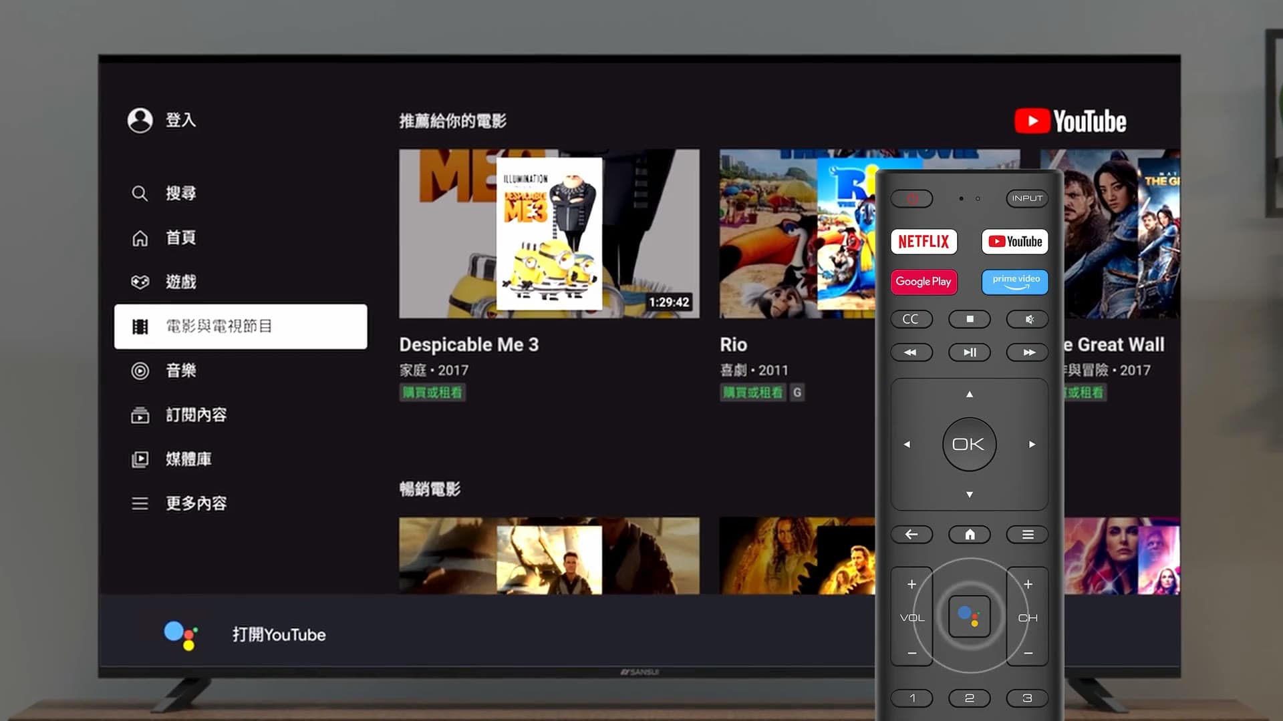Tap the fast-forward button on remote
This screenshot has height=721, width=1283.
tap(1027, 352)
